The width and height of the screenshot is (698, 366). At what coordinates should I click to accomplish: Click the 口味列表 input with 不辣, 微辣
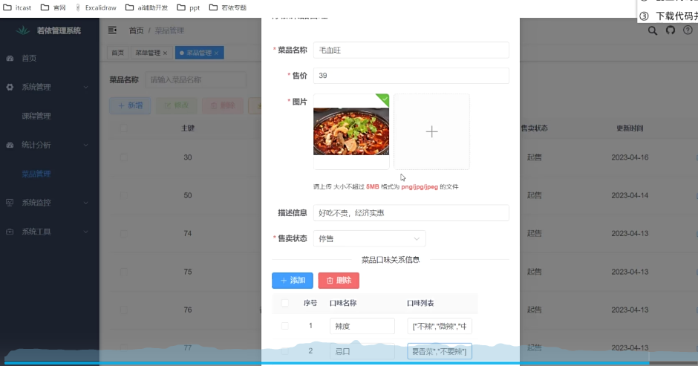tap(440, 326)
